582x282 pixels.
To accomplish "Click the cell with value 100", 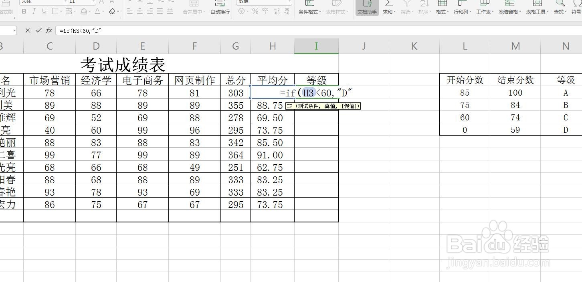I will pyautogui.click(x=515, y=93).
